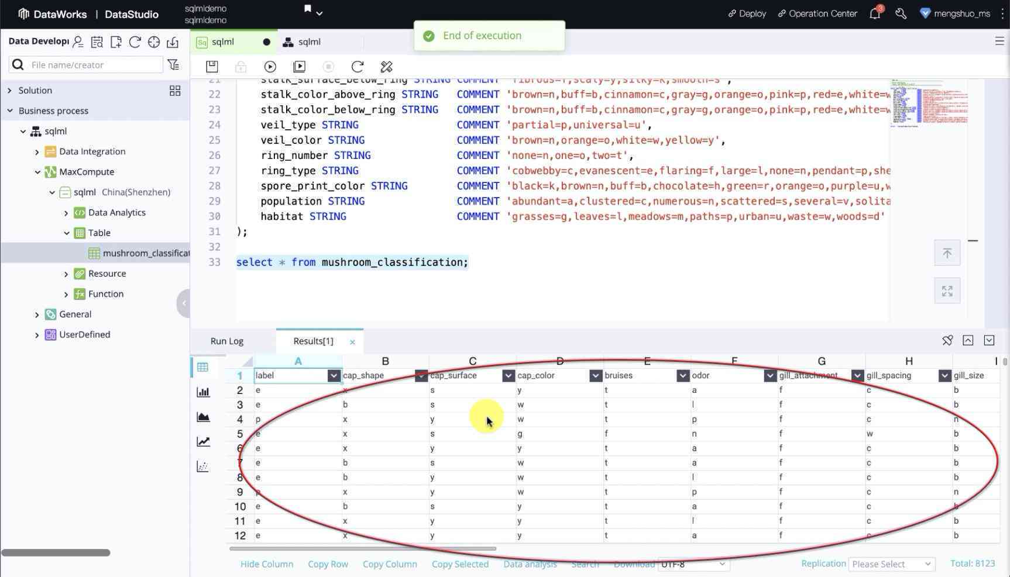1010x577 pixels.
Task: Open the hamburger menu at the far right of the tabs
Action: click(999, 41)
